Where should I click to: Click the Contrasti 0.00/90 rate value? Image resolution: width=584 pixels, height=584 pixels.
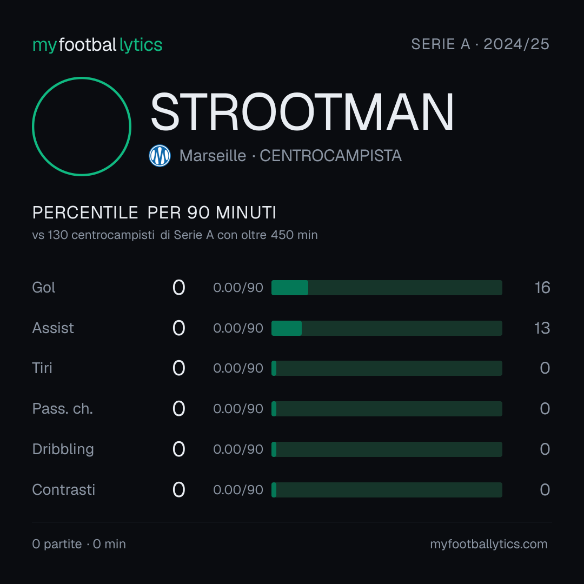(238, 490)
